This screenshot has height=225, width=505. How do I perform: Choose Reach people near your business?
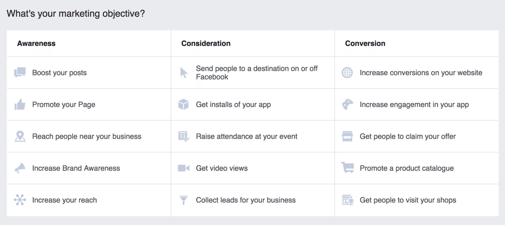pyautogui.click(x=87, y=136)
